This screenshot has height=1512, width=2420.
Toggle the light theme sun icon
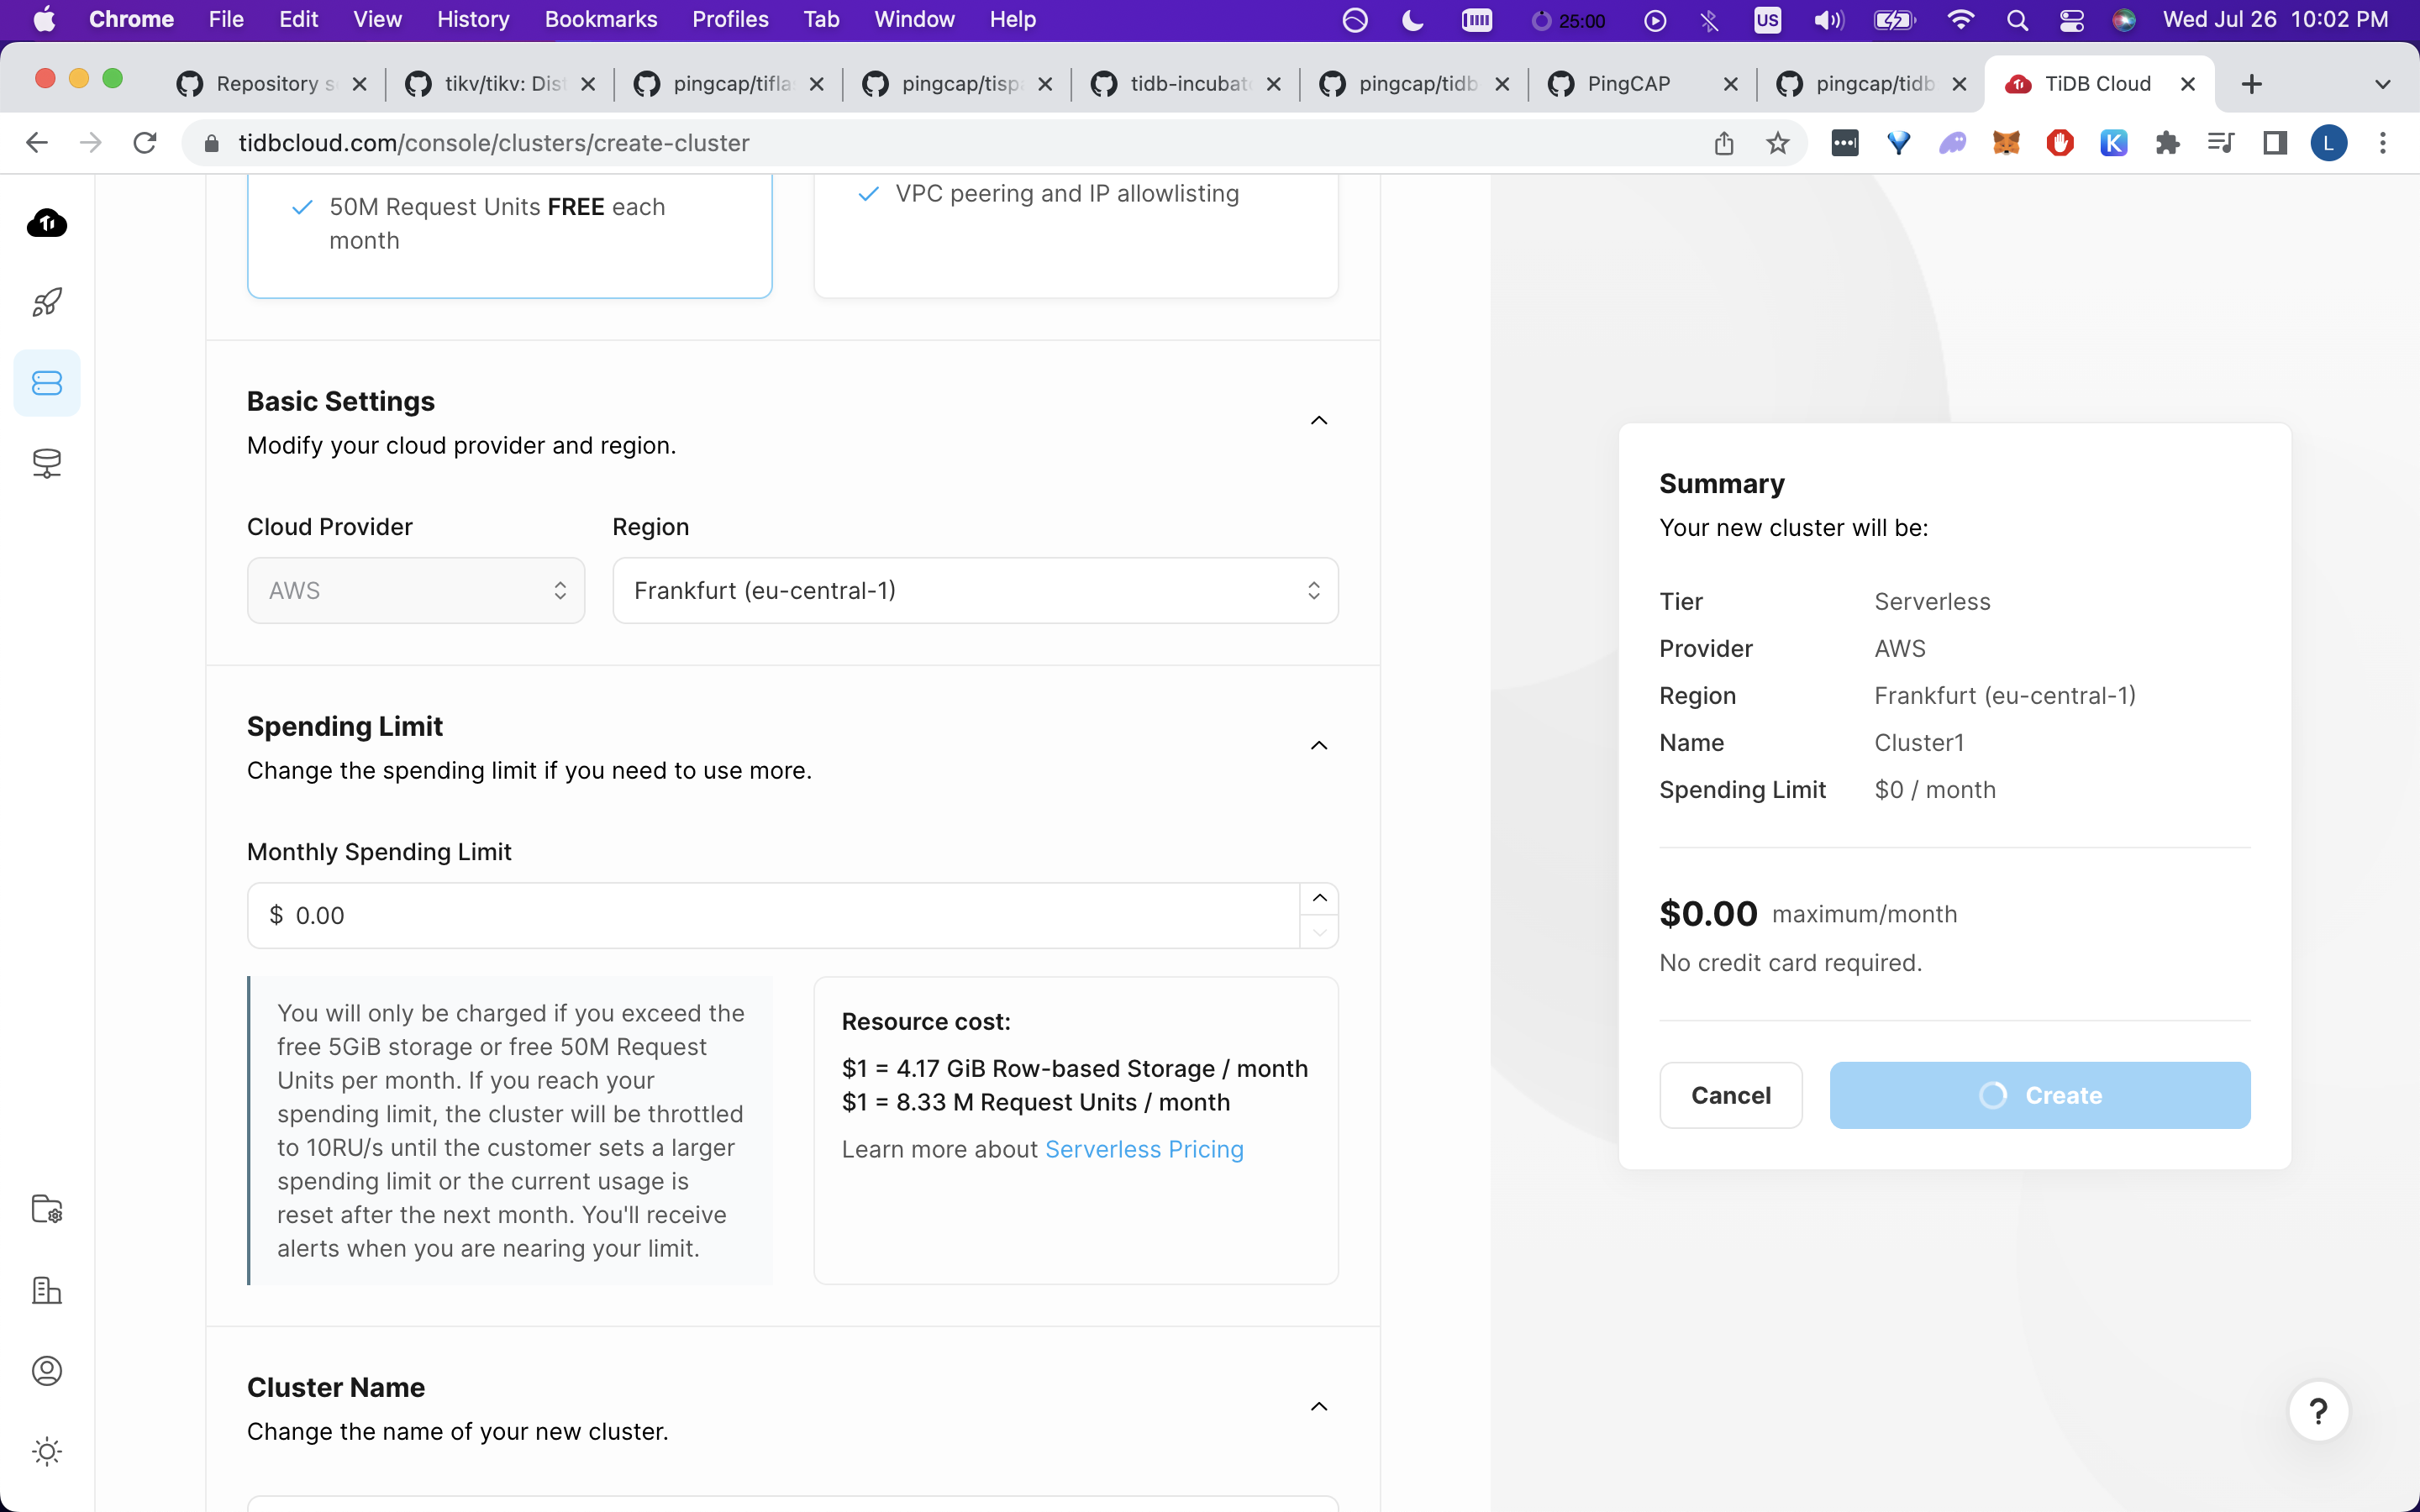tap(47, 1451)
